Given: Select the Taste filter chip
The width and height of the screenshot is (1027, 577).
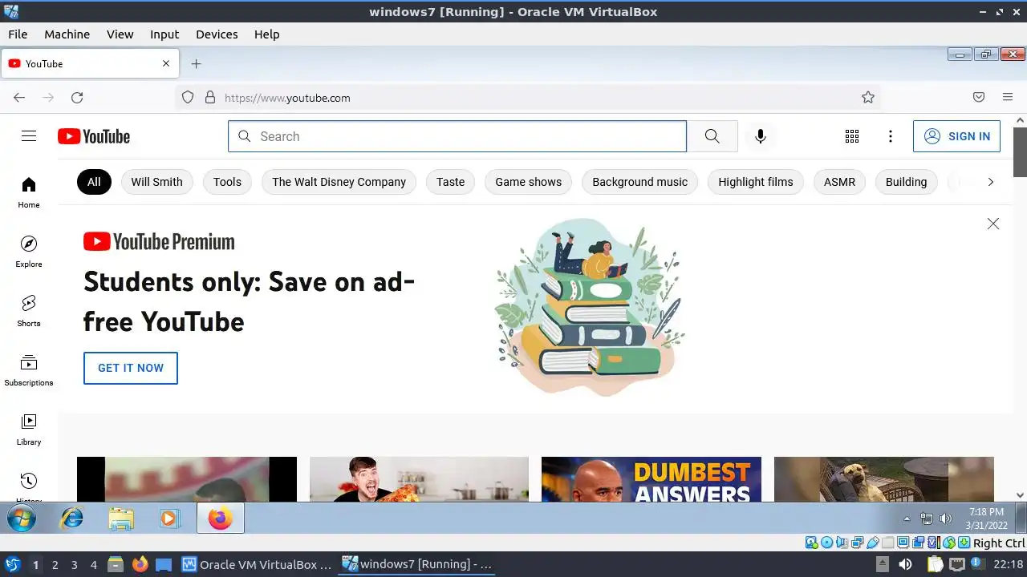Looking at the screenshot, I should 451,182.
